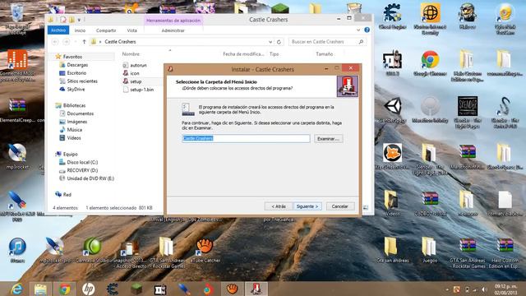Open the Archivo tab in File Explorer
The width and height of the screenshot is (526, 296).
58,30
